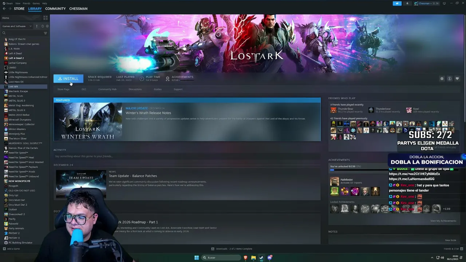The width and height of the screenshot is (466, 262).
Task: Toggle the library grid view icon
Action: 46,17
